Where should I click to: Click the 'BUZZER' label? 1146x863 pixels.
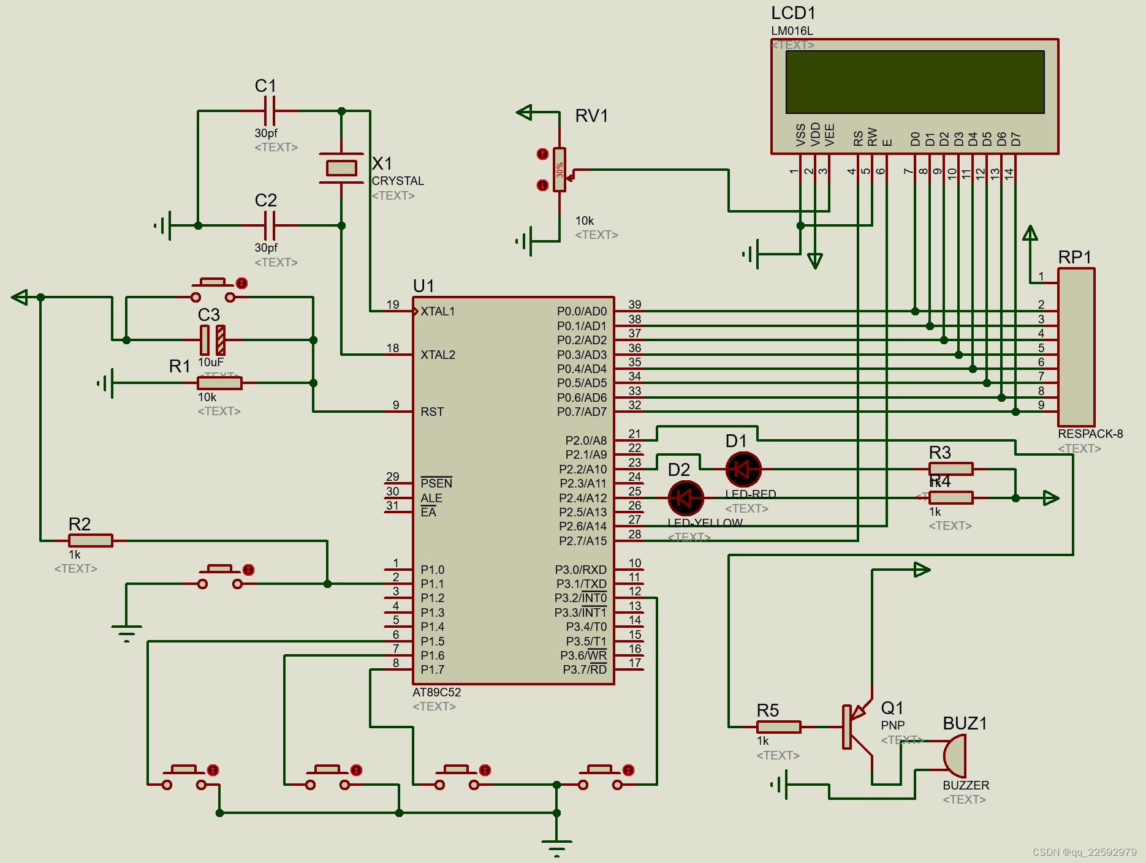966,785
